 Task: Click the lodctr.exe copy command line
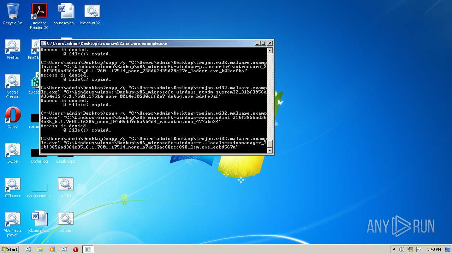(x=154, y=67)
